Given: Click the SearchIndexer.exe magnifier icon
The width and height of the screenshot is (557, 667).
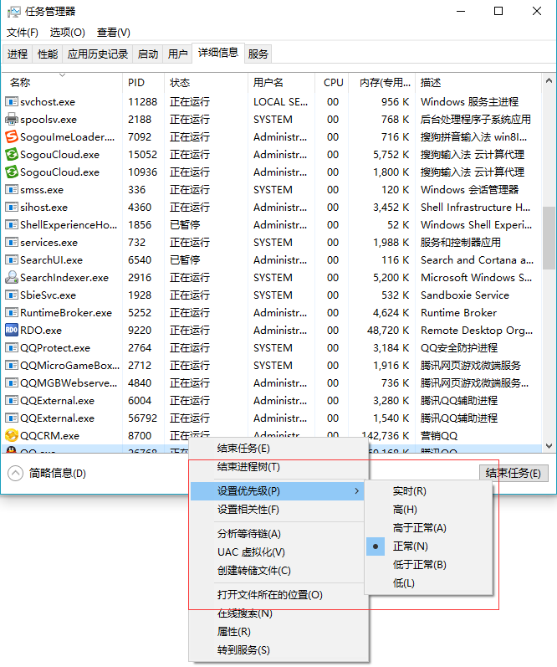Looking at the screenshot, I should point(12,277).
